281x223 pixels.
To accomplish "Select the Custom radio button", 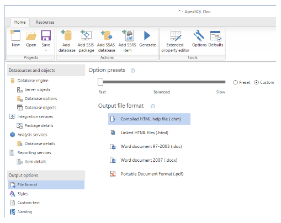I will pyautogui.click(x=257, y=82).
